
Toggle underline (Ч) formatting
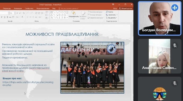5,17
